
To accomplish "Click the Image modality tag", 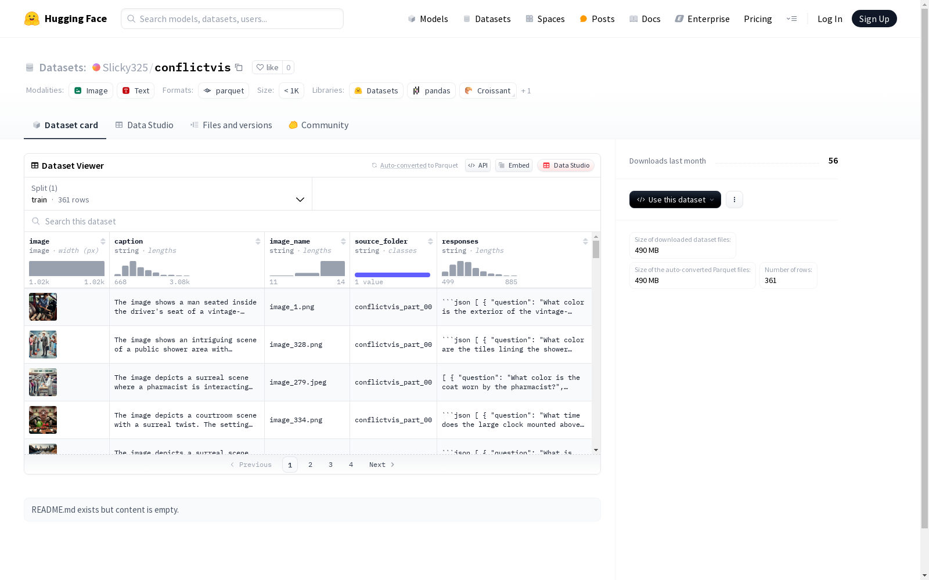I will pos(91,90).
